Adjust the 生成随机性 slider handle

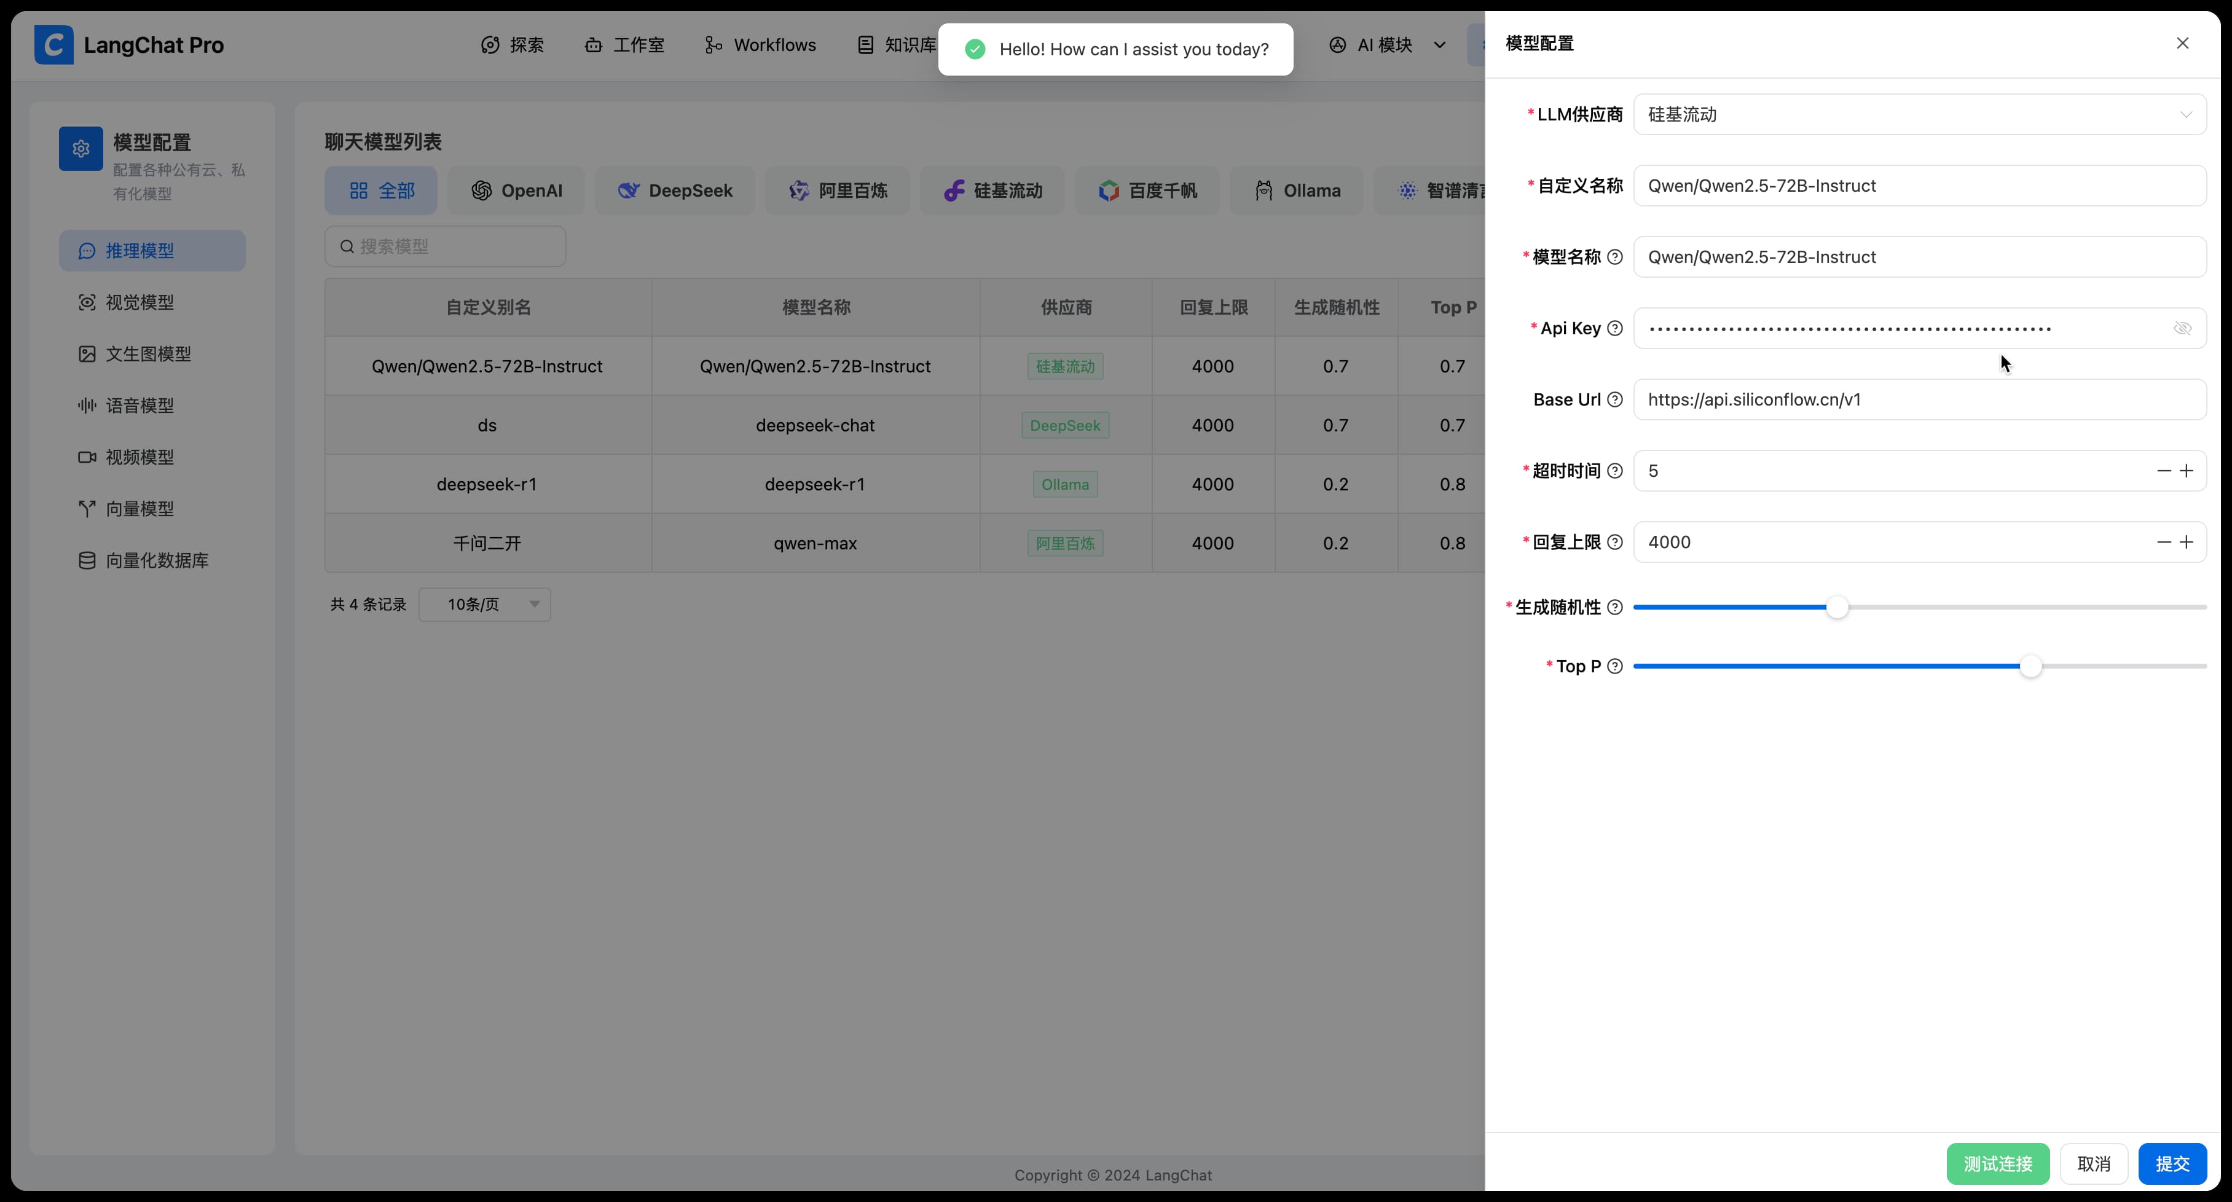click(1837, 608)
